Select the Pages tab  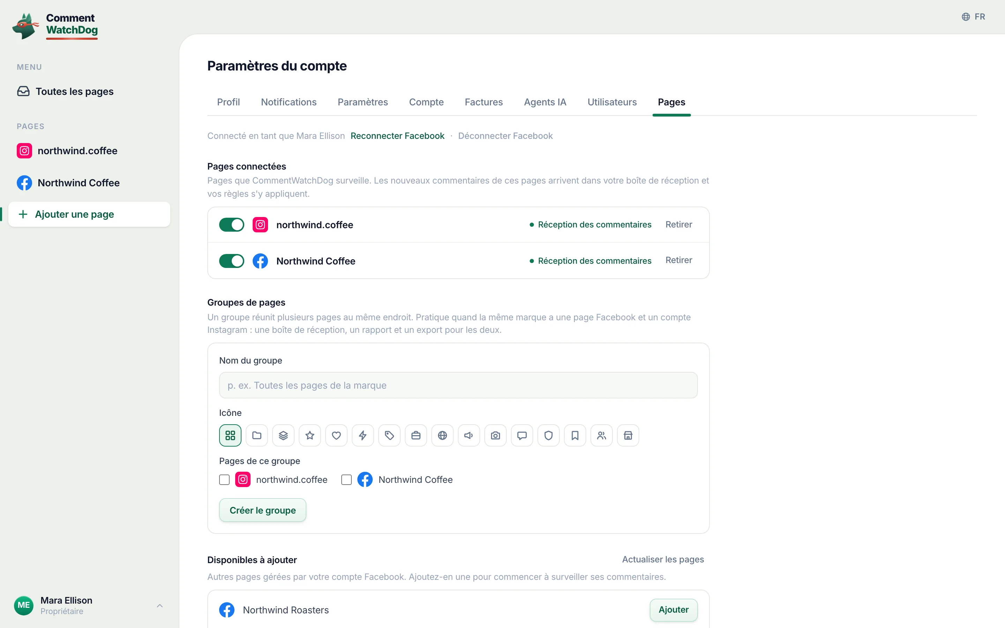[671, 102]
